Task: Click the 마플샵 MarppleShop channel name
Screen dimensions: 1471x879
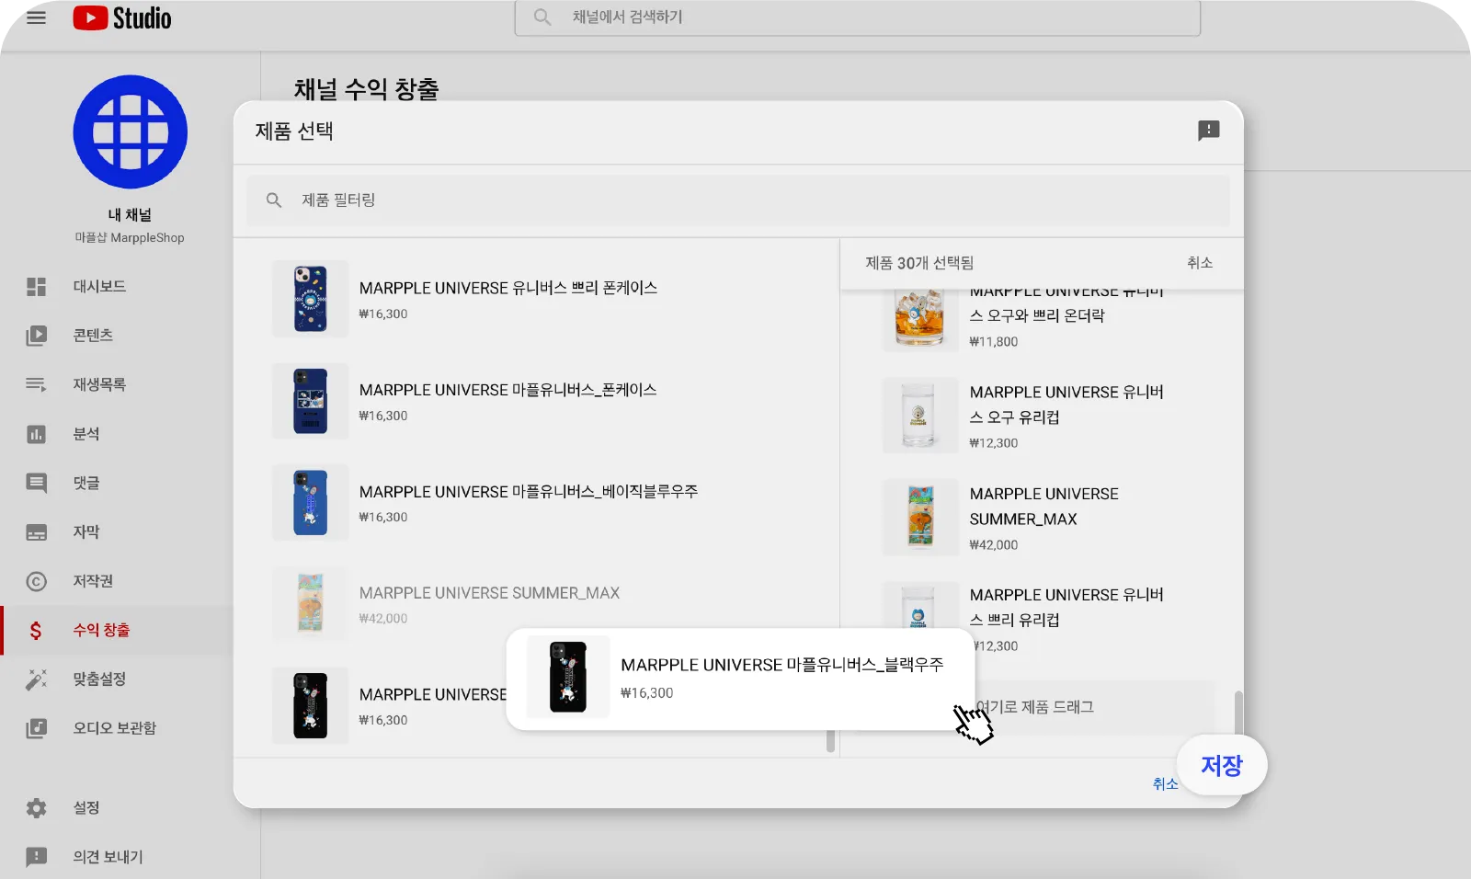Action: [130, 237]
